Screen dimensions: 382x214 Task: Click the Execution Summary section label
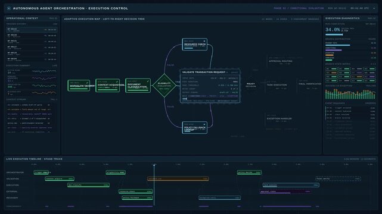click(x=18, y=65)
